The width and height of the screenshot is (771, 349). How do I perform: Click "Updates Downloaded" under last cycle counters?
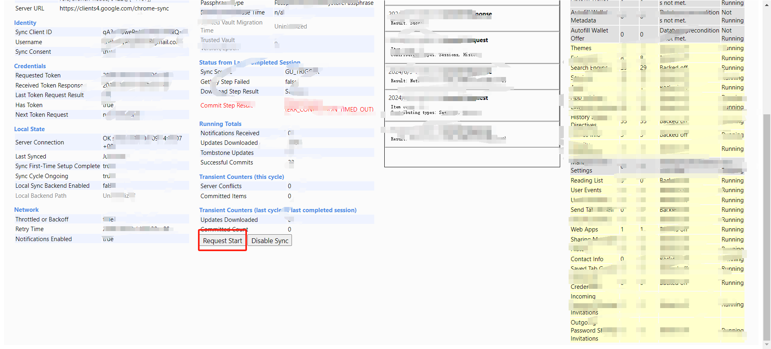click(229, 220)
